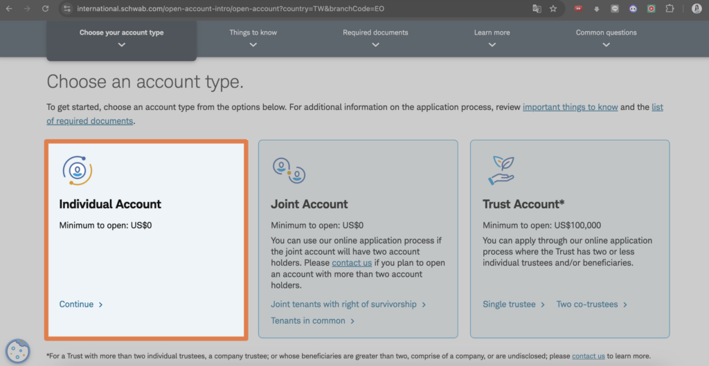This screenshot has height=366, width=709.
Task: Bookmark this page with the star icon
Action: [553, 9]
